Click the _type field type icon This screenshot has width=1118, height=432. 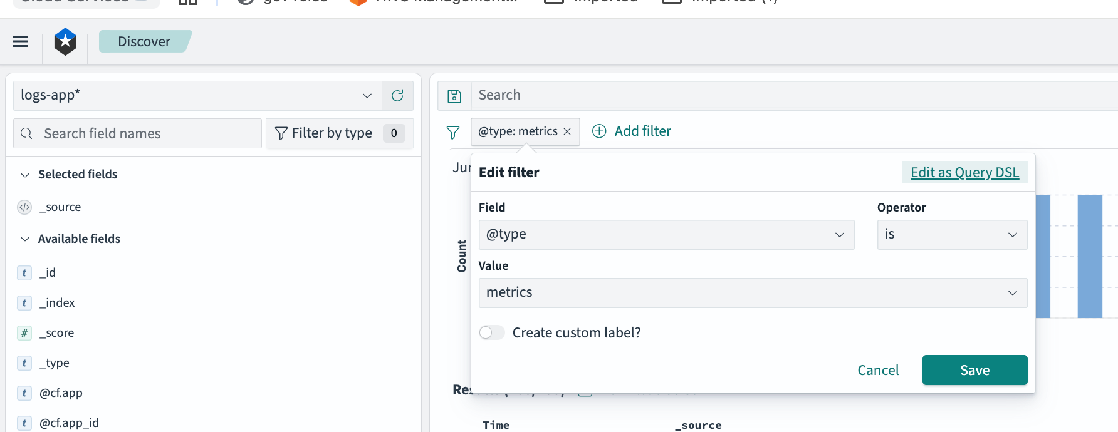coord(24,363)
